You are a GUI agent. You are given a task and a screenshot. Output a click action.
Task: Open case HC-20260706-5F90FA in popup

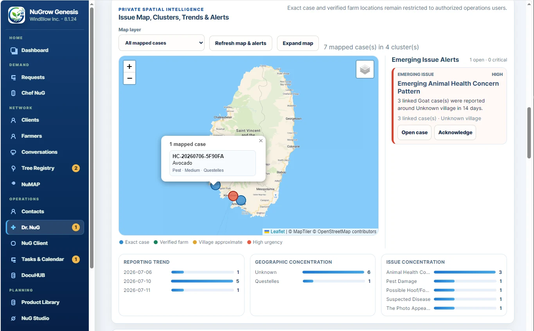click(x=212, y=163)
